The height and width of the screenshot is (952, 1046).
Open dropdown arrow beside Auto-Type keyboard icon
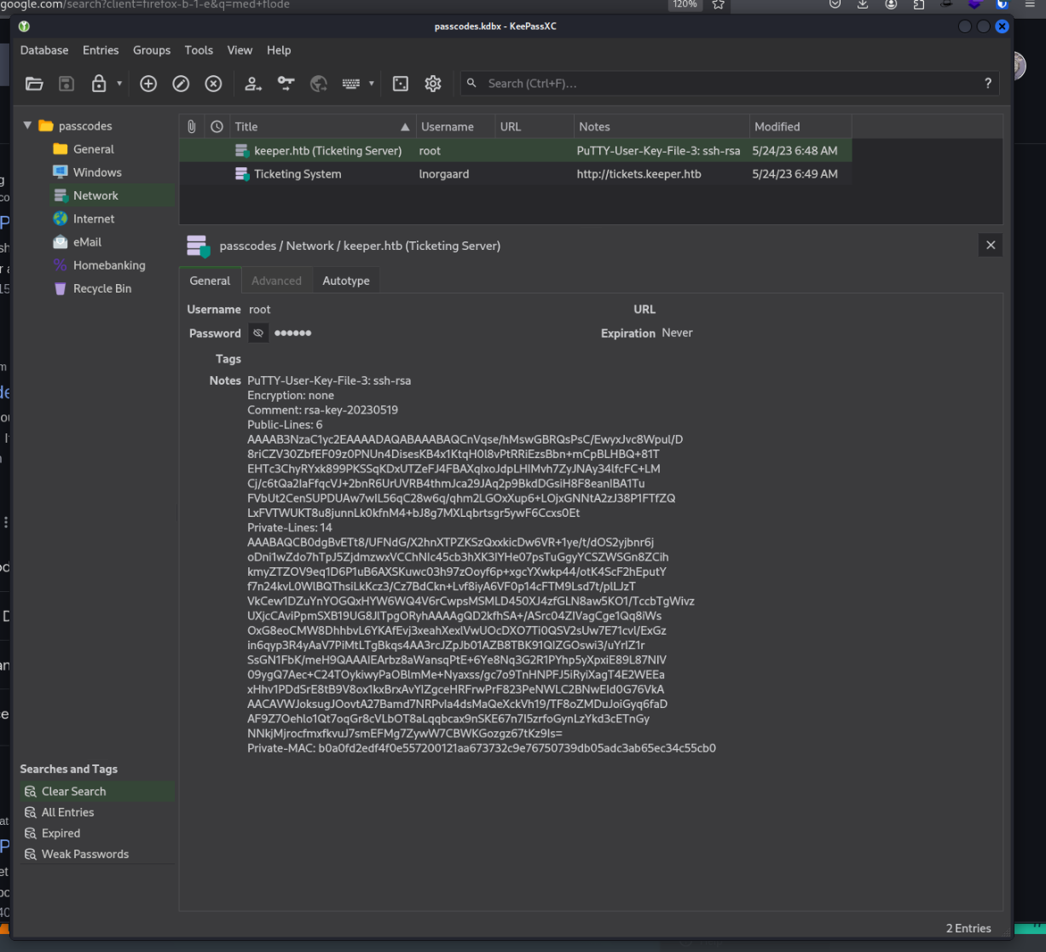click(371, 84)
